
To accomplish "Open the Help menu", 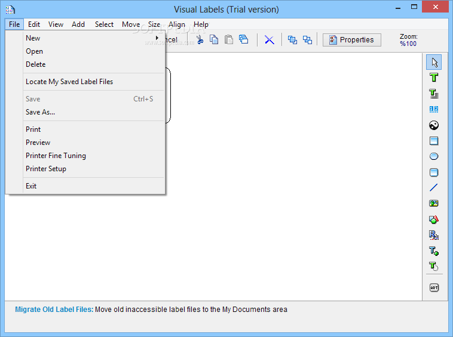I will click(201, 24).
